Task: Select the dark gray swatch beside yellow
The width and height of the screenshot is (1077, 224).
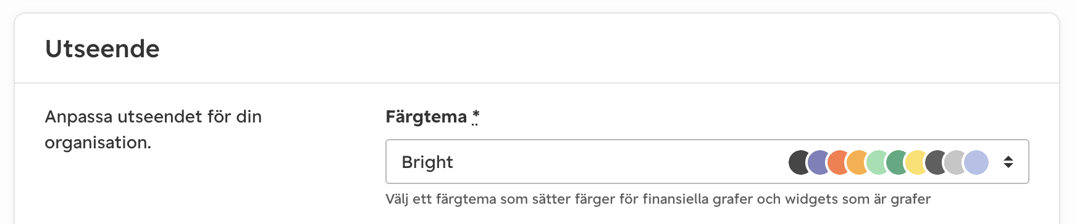Action: click(x=936, y=162)
